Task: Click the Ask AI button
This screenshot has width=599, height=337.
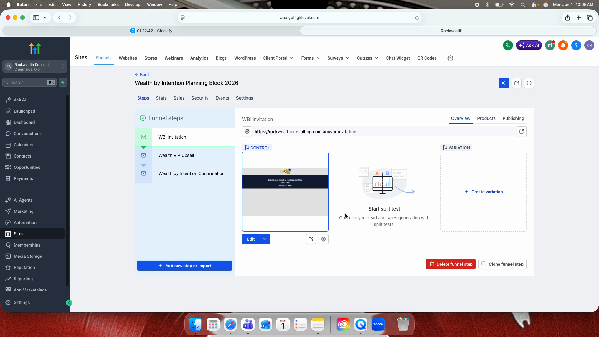Action: [529, 45]
